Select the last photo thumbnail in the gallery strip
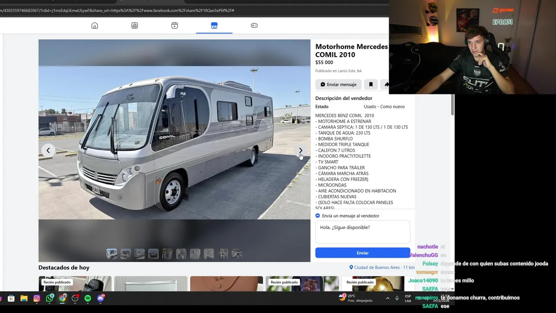The image size is (556, 313). tap(237, 253)
